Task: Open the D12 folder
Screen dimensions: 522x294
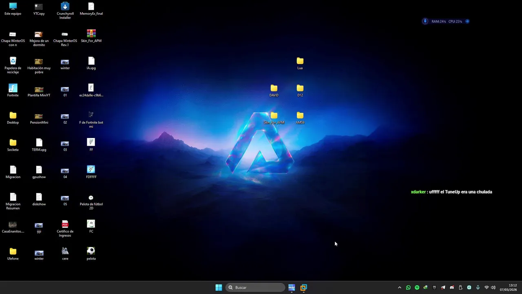Action: tap(300, 91)
